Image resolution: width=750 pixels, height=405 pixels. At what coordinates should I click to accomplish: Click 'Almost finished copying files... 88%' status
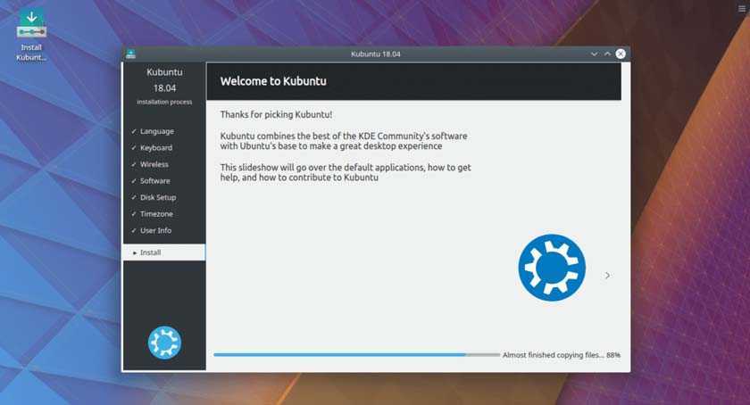click(562, 355)
